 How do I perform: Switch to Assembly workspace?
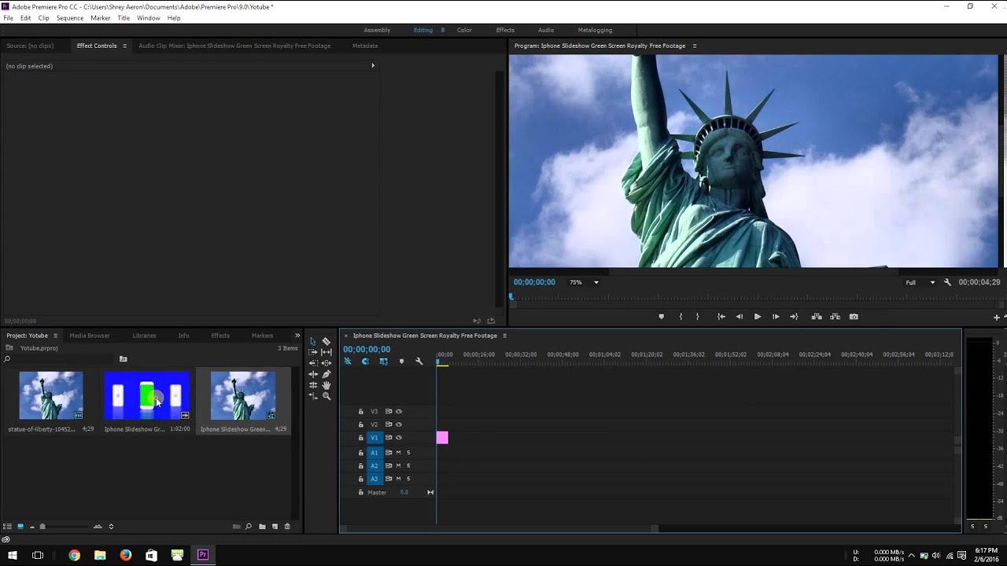(377, 30)
